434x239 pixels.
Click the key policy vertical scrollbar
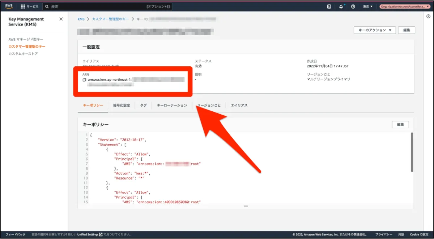[412, 151]
